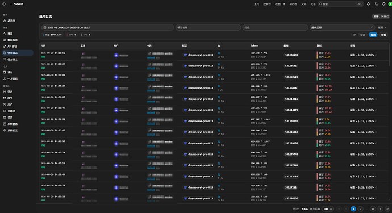Open 控制台 in top navigation
This screenshot has width=392, height=213.
267,4
